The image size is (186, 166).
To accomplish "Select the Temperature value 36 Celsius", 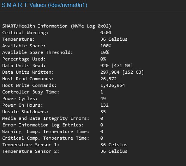I will pos(114,39).
